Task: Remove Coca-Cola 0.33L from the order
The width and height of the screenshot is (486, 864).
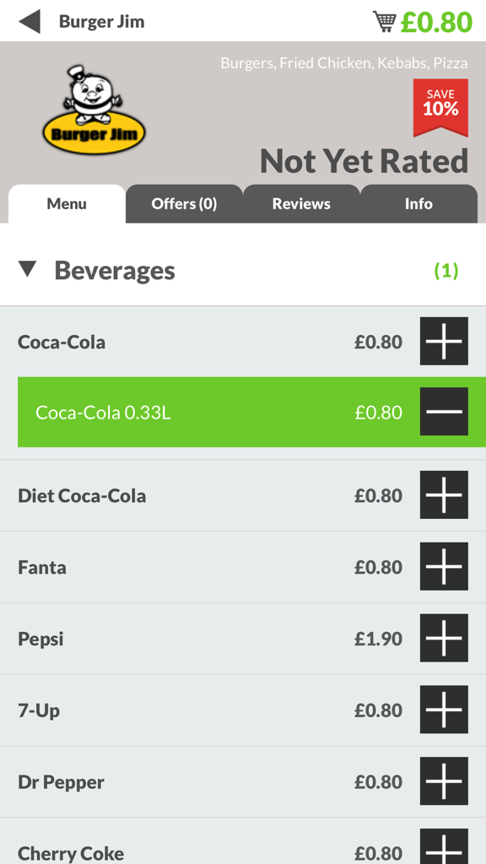Action: click(444, 412)
